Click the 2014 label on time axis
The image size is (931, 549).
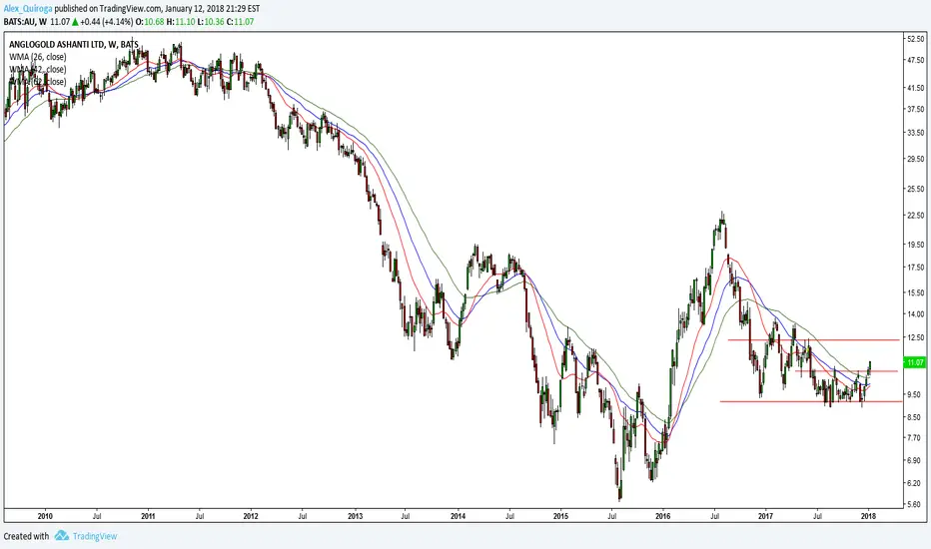(458, 516)
